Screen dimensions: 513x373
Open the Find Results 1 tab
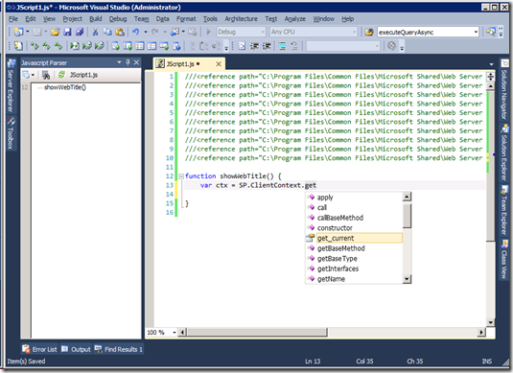(119, 349)
